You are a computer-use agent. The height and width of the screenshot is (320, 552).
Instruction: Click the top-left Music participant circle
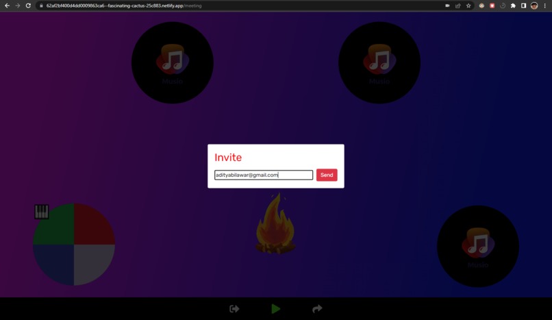(172, 62)
